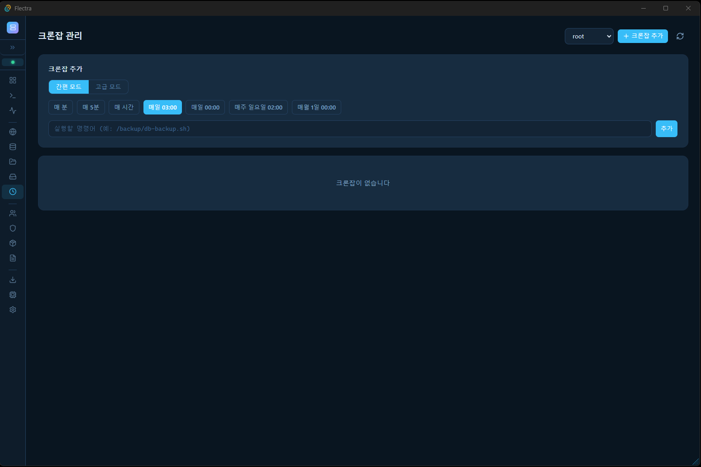701x467 pixels.
Task: Open the dashboard grid icon in sidebar
Action: tap(13, 80)
